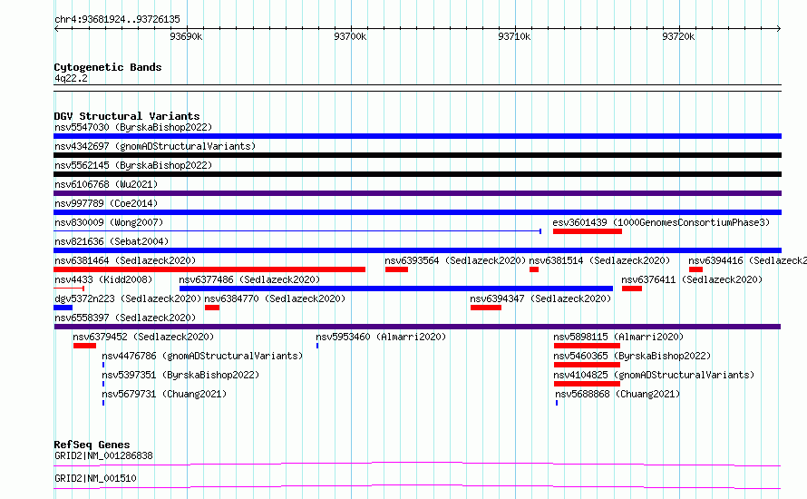Click dgv5372n223 blue variant bar

click(63, 308)
